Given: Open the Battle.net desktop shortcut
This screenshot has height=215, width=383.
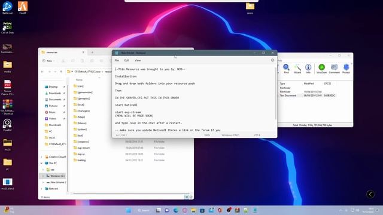Looking at the screenshot, I should 7,8.
